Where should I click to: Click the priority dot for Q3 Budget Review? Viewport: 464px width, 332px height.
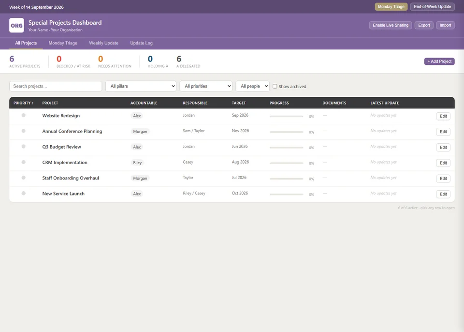point(23,147)
